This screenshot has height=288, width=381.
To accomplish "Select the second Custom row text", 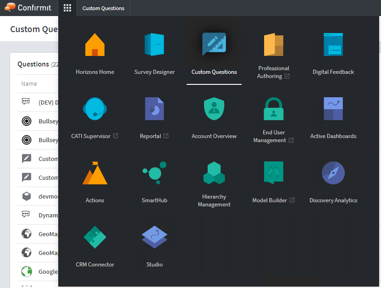I will [48, 177].
